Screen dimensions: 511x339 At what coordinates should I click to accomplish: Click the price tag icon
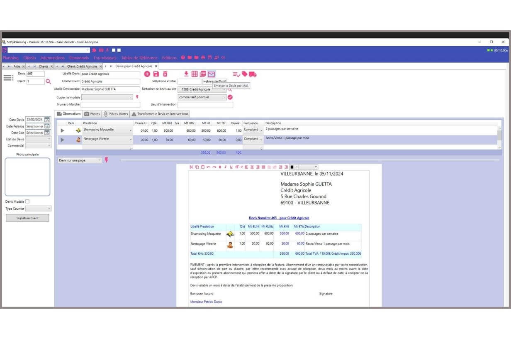point(244,74)
